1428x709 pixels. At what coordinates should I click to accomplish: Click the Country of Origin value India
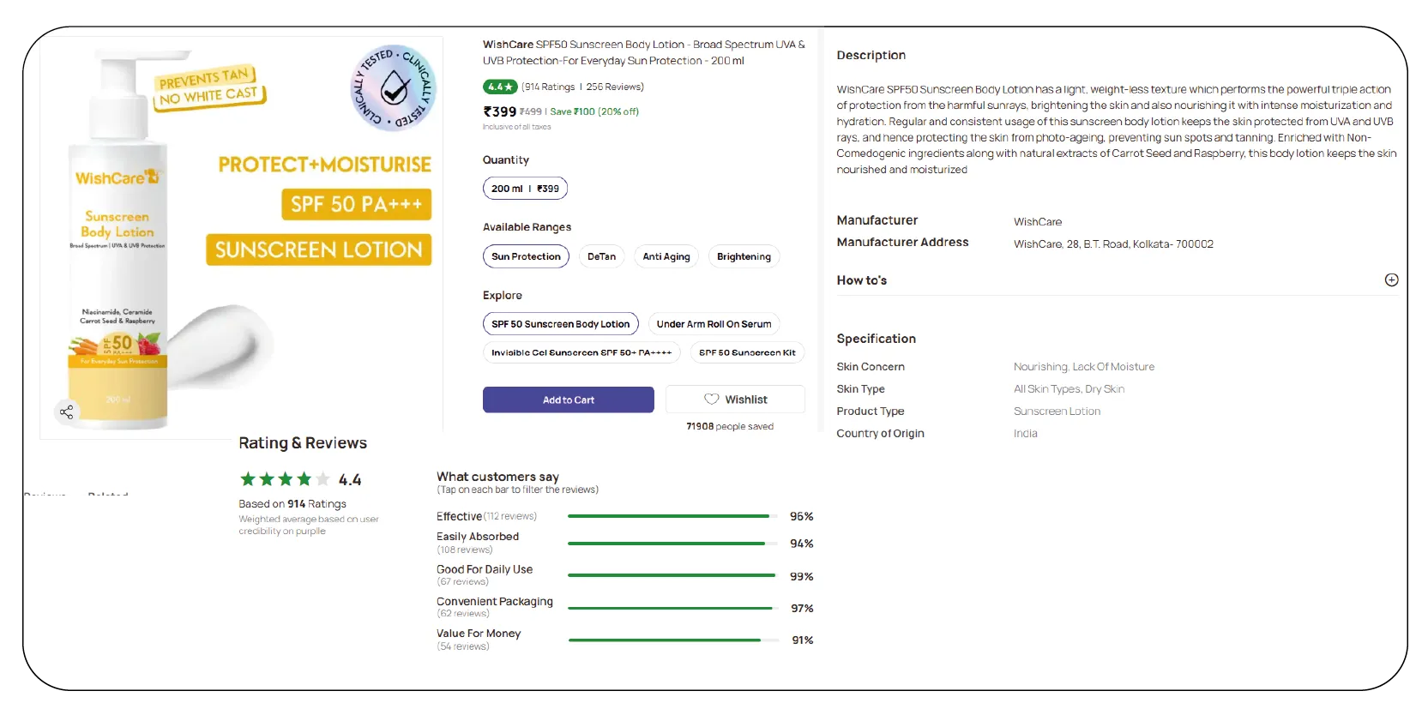coord(1025,434)
